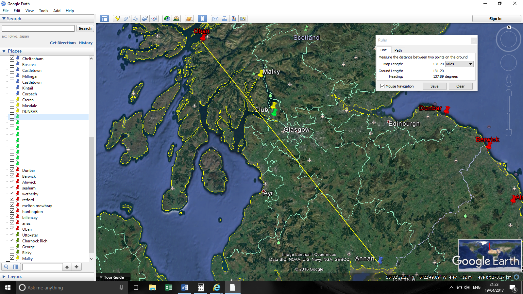Click the Save Image toolbar icon
Viewport: 523px width, 294px height.
click(234, 19)
